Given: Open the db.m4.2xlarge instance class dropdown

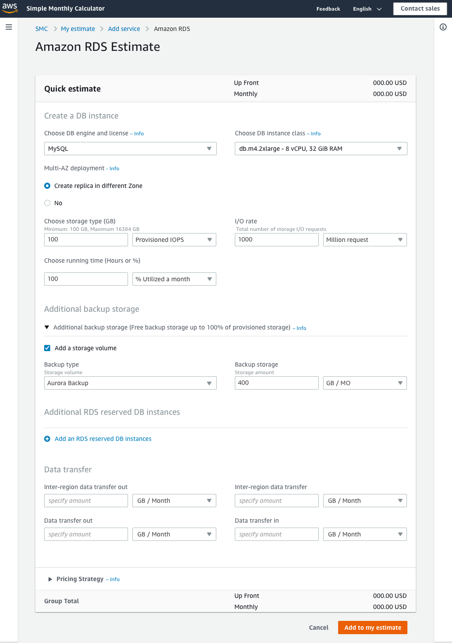Looking at the screenshot, I should (x=321, y=149).
